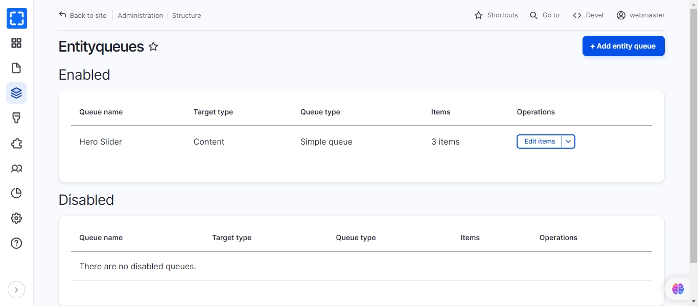Click the Back to site link
Viewport: 698px width, 306px height.
coord(83,15)
